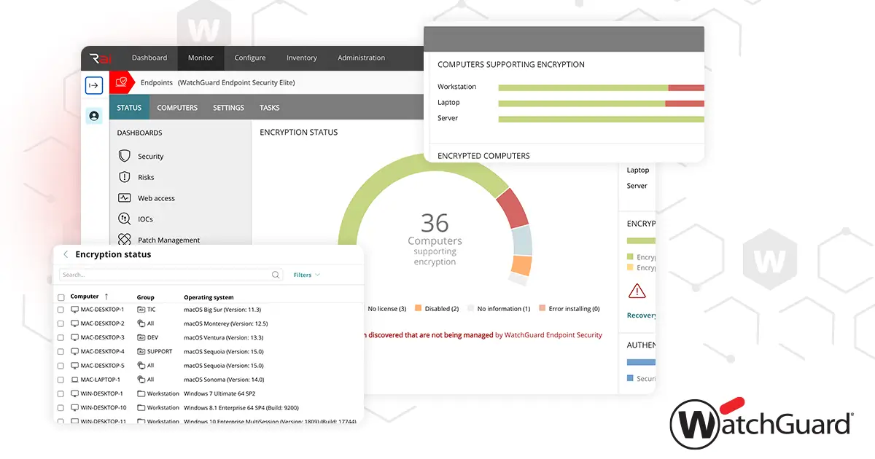Click the red segment of the encryption donut chart
Viewport: 875px width, 459px height.
pyautogui.click(x=513, y=208)
